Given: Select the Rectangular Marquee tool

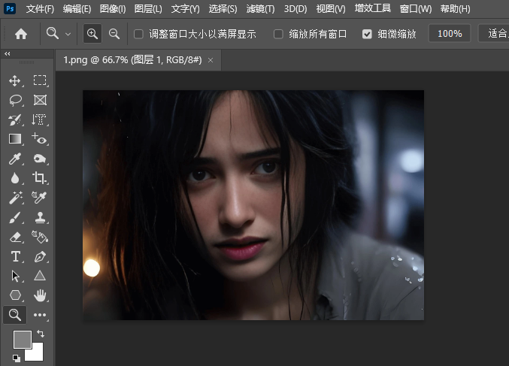Looking at the screenshot, I should tap(40, 80).
